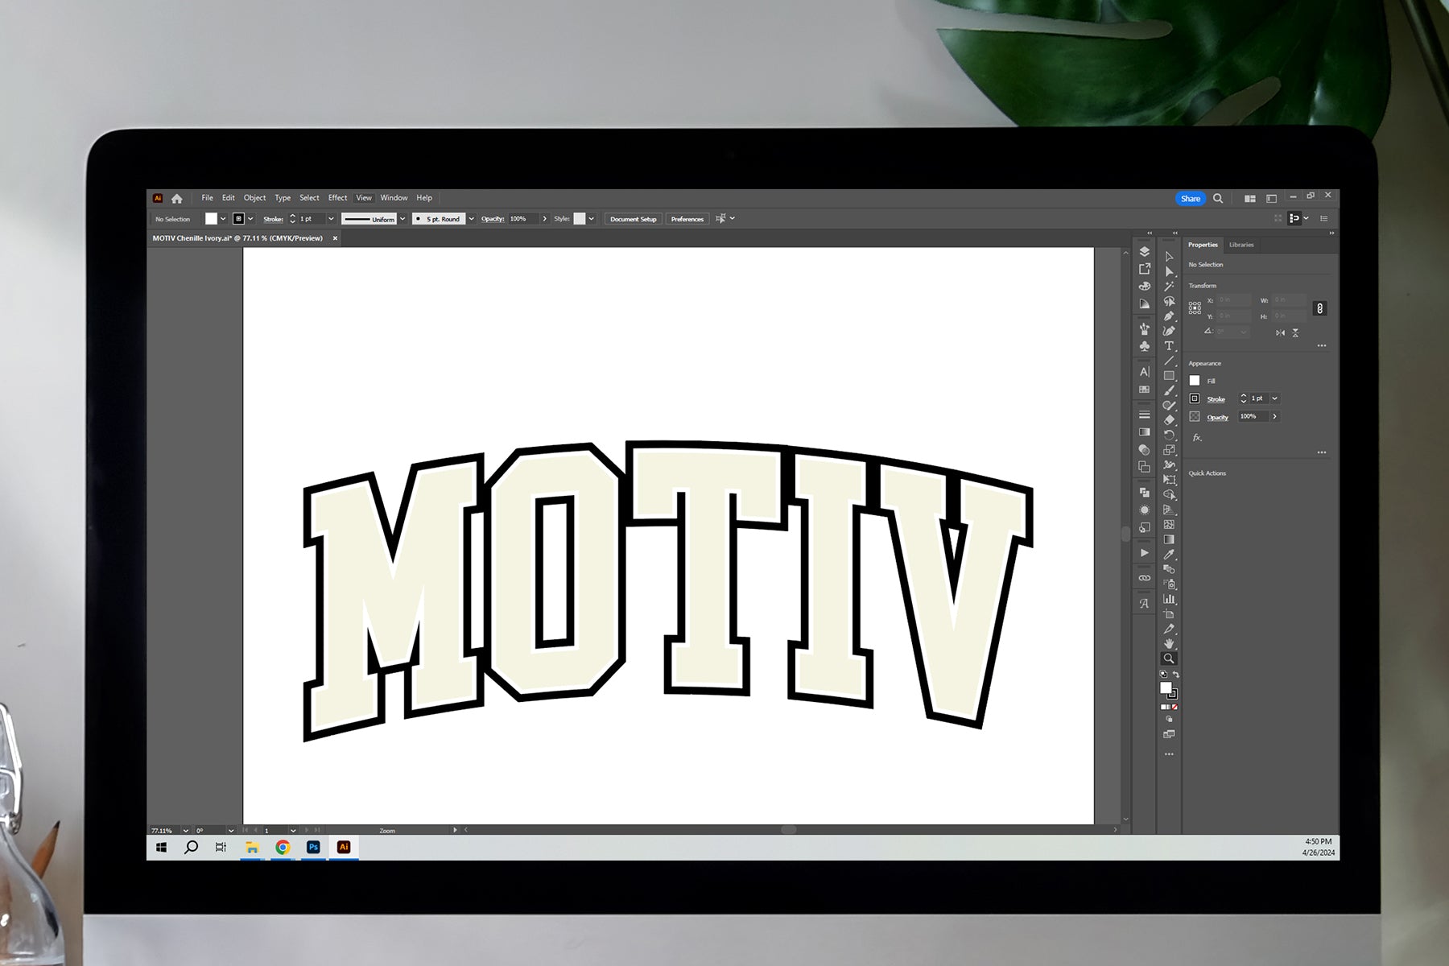Open the Layers panel icon
This screenshot has height=966, width=1449.
(1144, 252)
